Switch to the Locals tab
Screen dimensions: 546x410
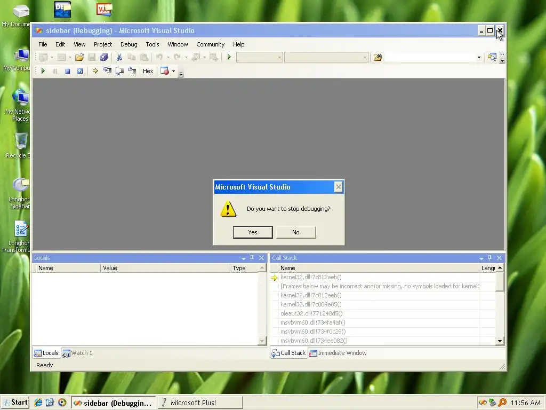(x=46, y=353)
